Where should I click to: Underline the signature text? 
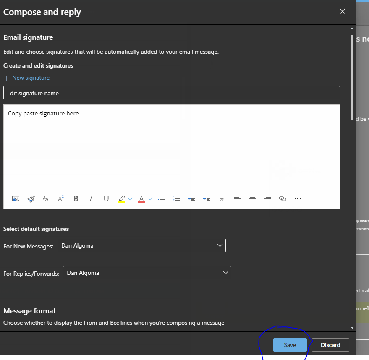(106, 199)
